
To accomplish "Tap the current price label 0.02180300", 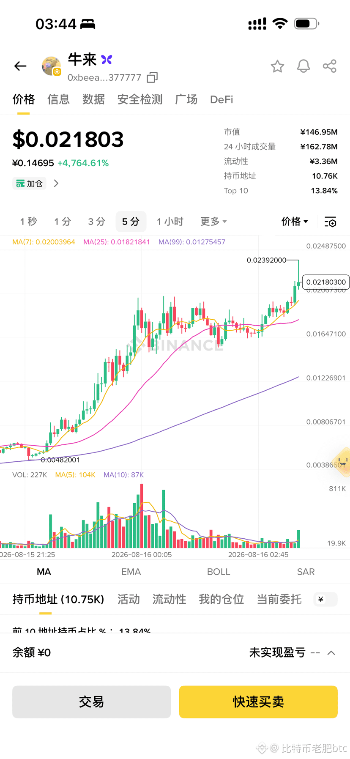I will tap(326, 282).
